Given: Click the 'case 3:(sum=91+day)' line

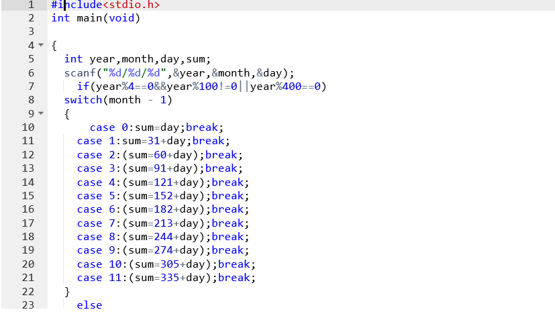Looking at the screenshot, I should click(x=160, y=168).
